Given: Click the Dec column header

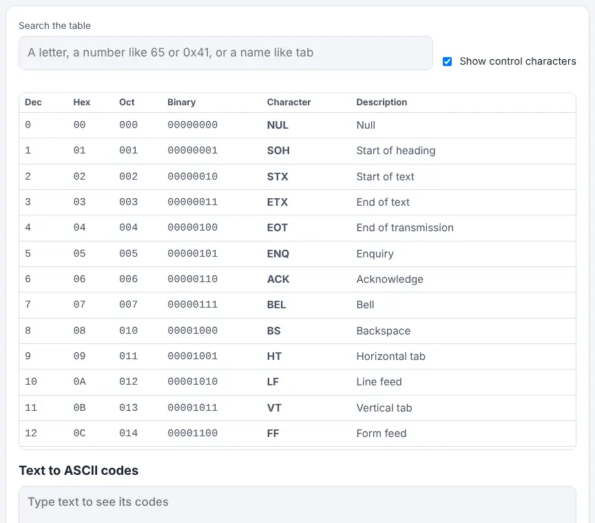Looking at the screenshot, I should 33,103.
